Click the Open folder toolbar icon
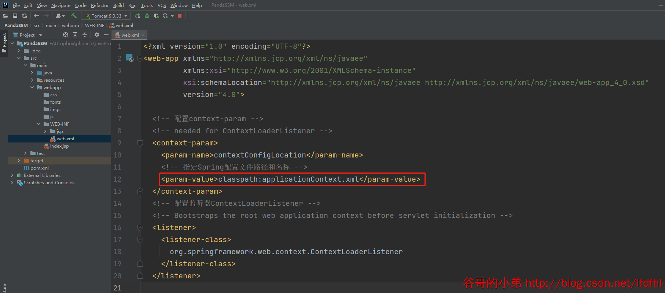Image resolution: width=665 pixels, height=293 pixels. 5,16
